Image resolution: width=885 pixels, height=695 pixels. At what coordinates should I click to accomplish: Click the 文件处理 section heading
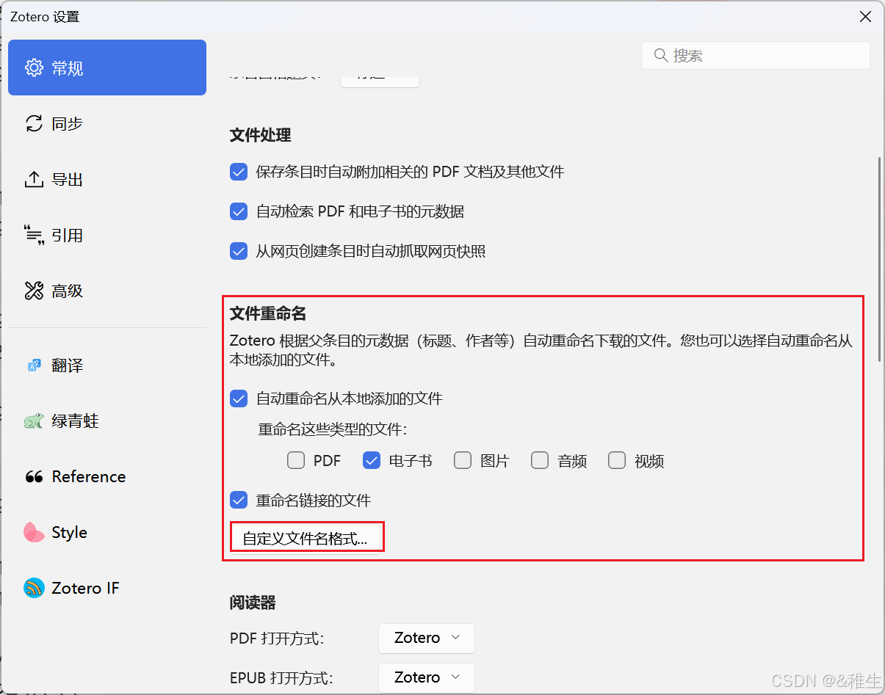[x=261, y=136]
